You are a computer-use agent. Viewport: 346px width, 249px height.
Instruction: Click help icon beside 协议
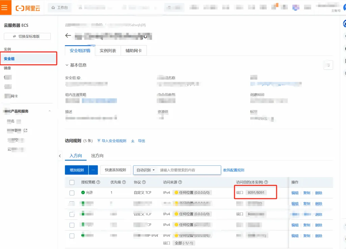coord(144,182)
